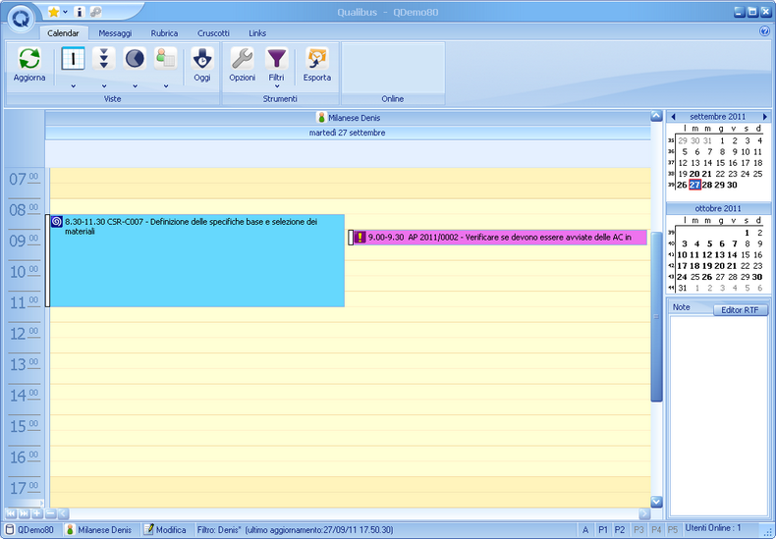Toggle the A indicator in status bar
The image size is (776, 539).
(585, 529)
